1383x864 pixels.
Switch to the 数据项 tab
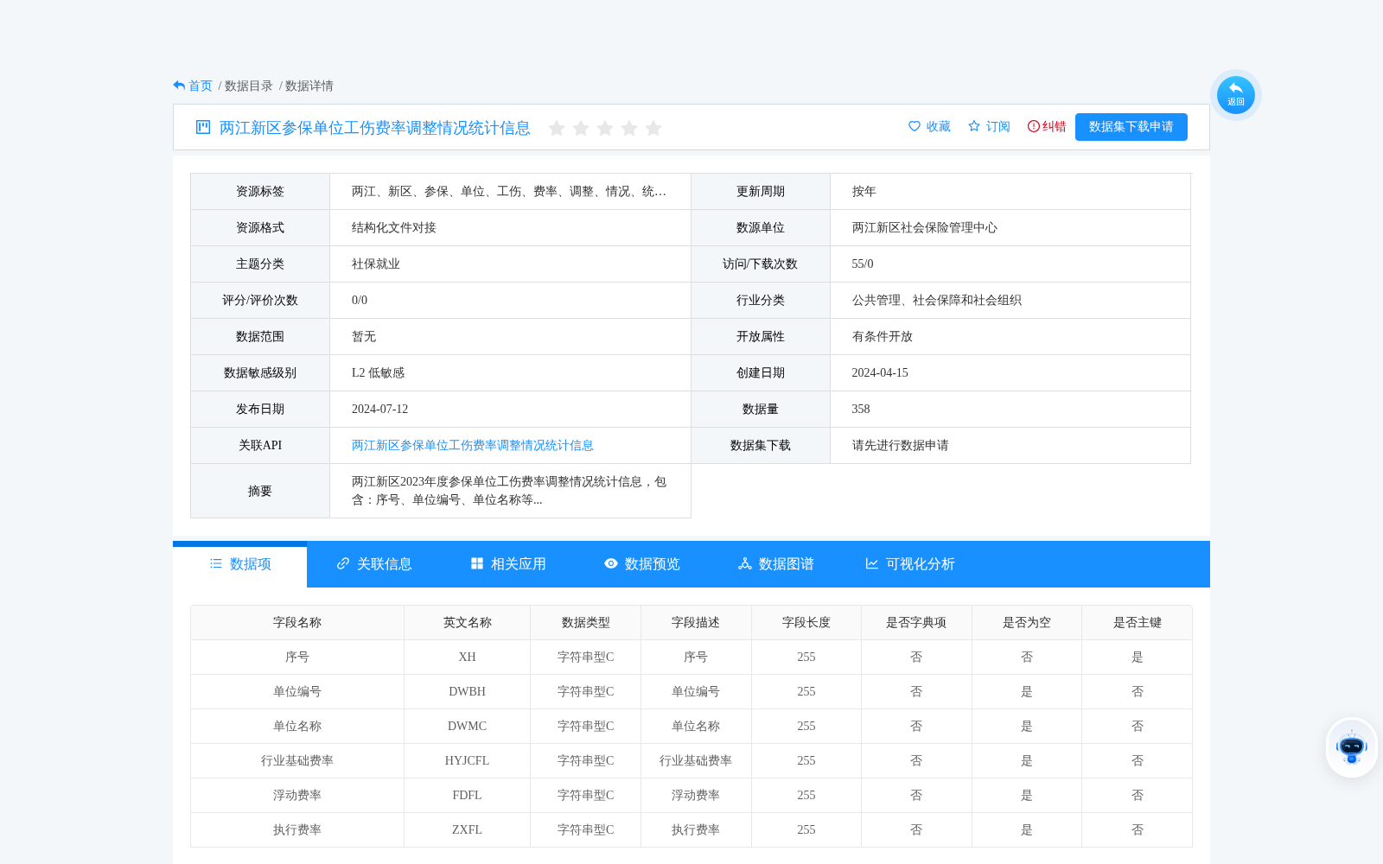(x=240, y=564)
